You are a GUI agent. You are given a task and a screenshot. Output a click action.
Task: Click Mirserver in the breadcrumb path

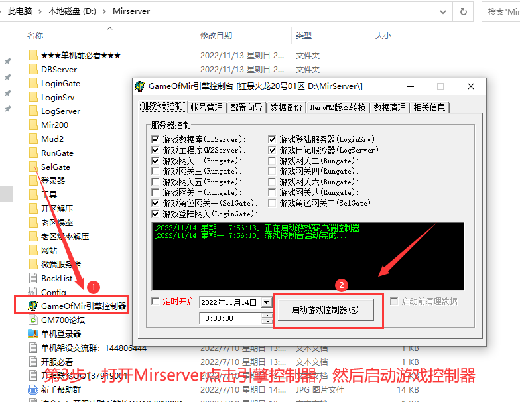tap(131, 11)
